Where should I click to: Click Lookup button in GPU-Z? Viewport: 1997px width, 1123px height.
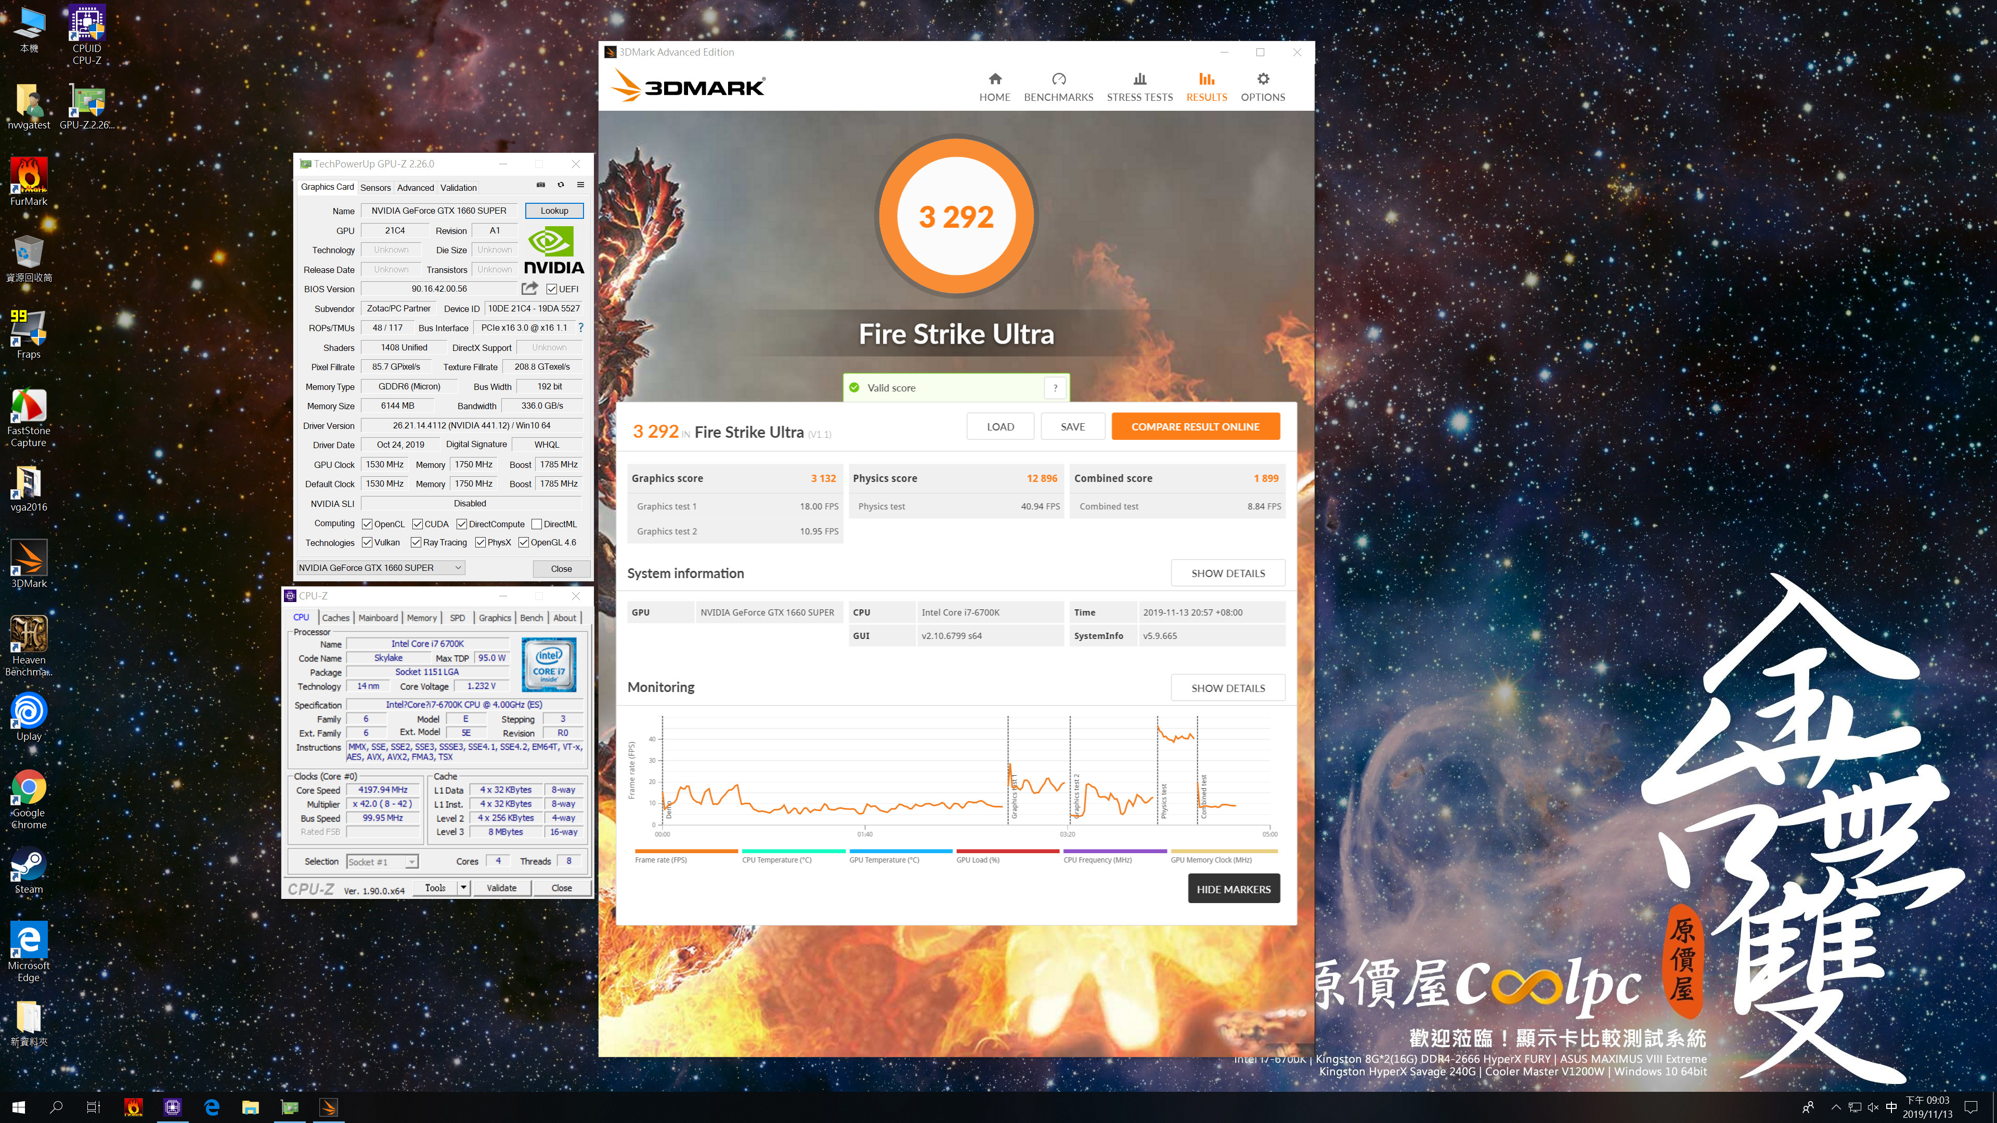tap(554, 211)
